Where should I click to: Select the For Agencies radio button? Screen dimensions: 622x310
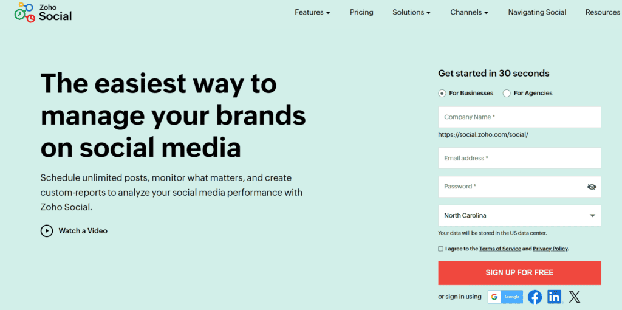coord(507,93)
